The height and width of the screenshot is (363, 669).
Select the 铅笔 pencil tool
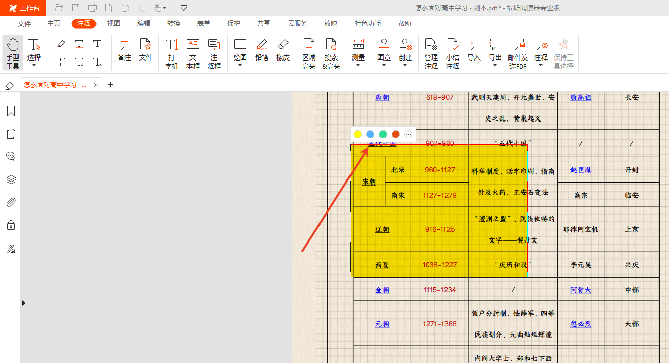pos(262,50)
